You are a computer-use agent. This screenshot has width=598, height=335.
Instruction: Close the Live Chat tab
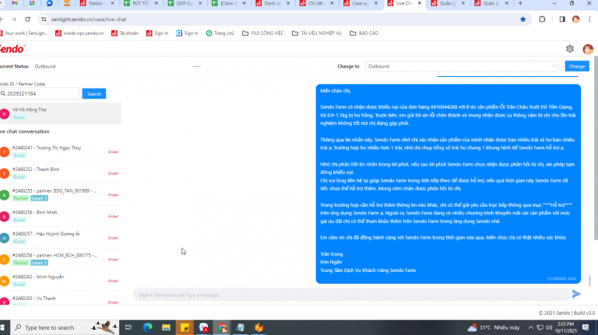tap(420, 3)
